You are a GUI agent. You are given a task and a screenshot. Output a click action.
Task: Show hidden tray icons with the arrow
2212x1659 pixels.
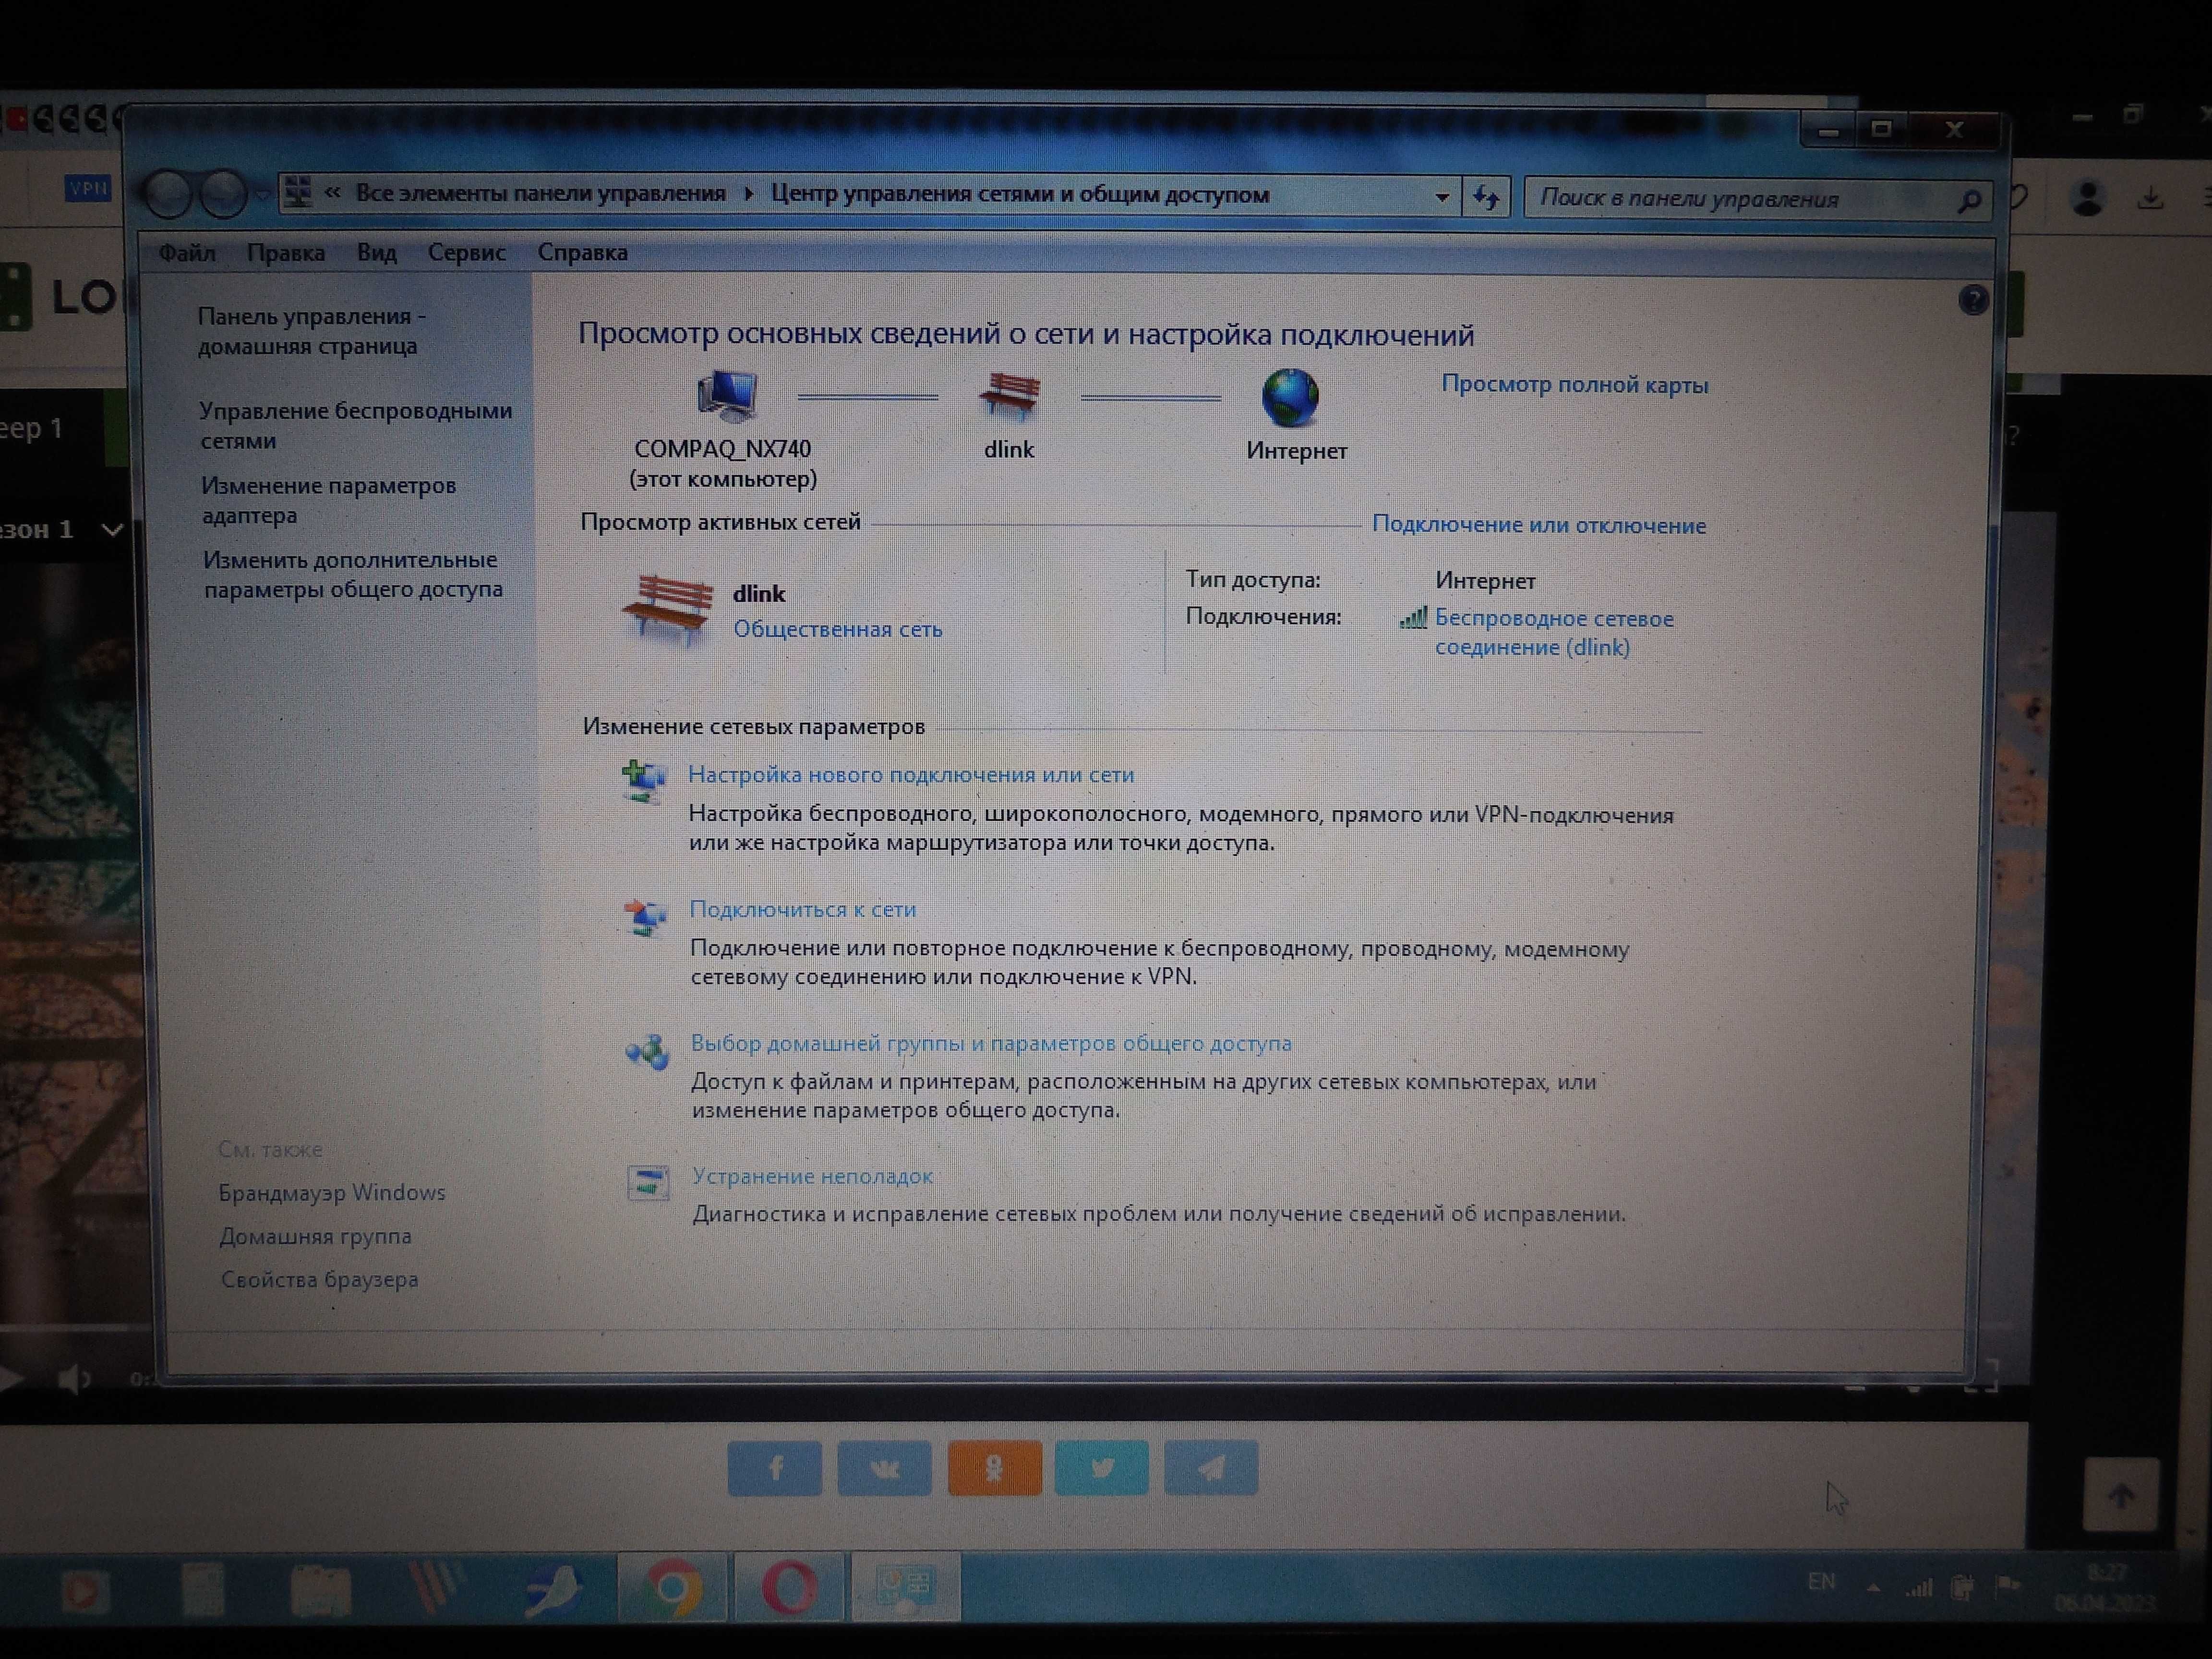(x=1873, y=1587)
